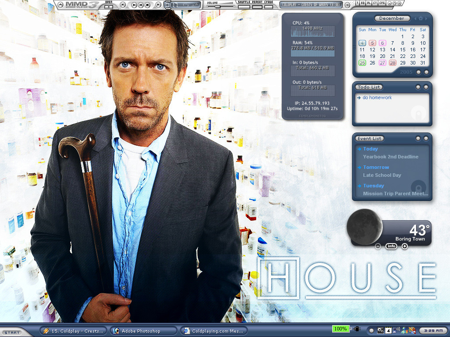Select December 15 on the calendar
Viewport: 450px width, 337px height.
(x=403, y=50)
